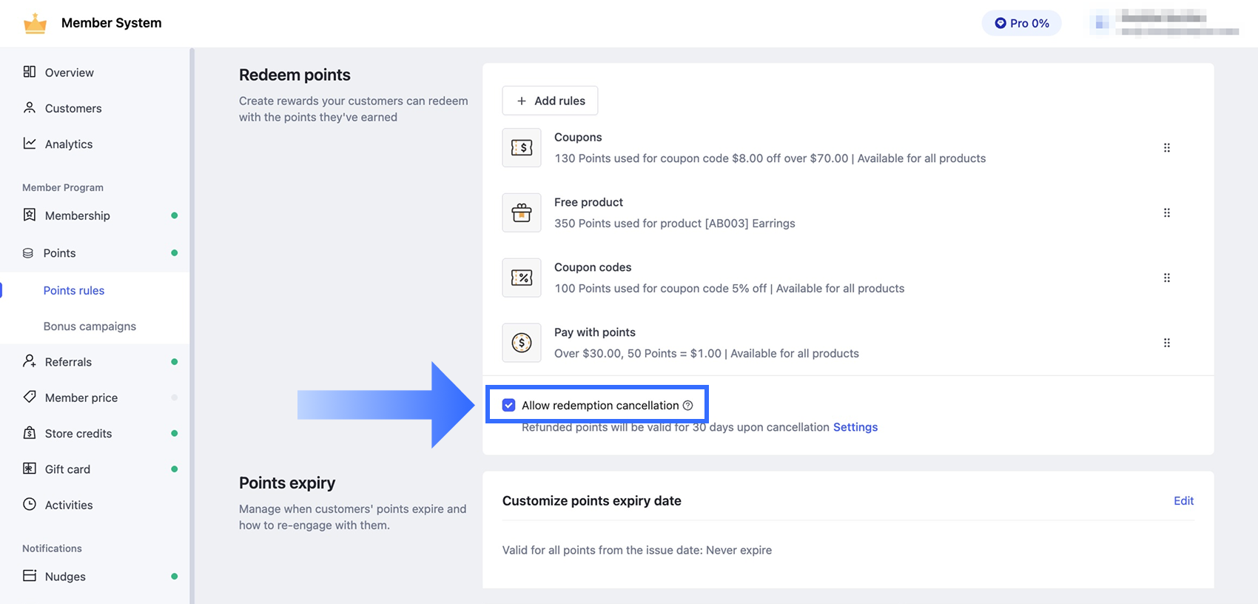Viewport: 1258px width, 604px height.
Task: Click the Coupon codes percent icon
Action: click(522, 278)
